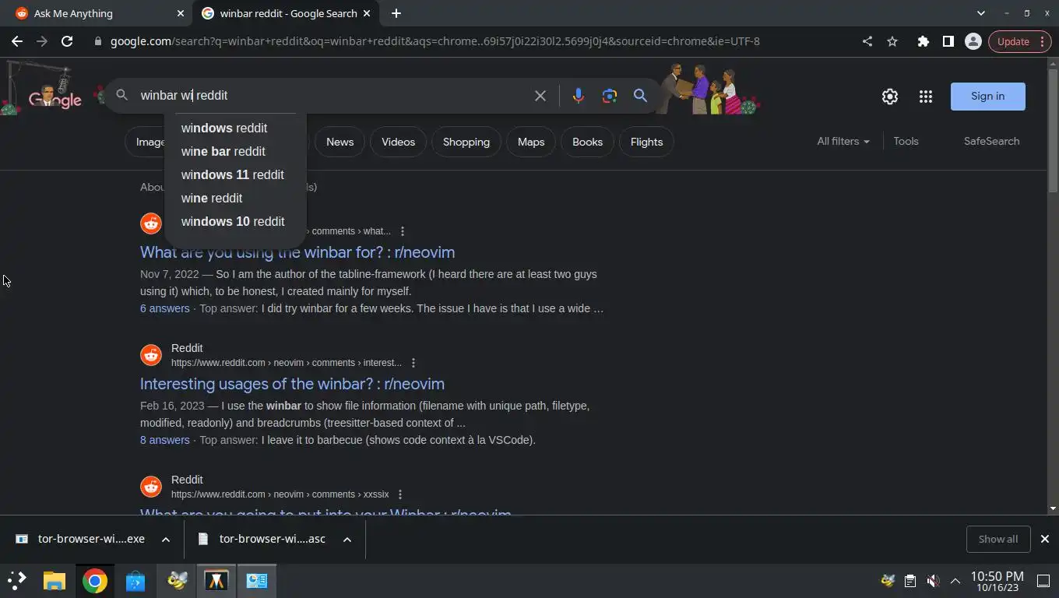The image size is (1059, 598).
Task: Select suggestion windows 10 reddit
Action: point(233,221)
